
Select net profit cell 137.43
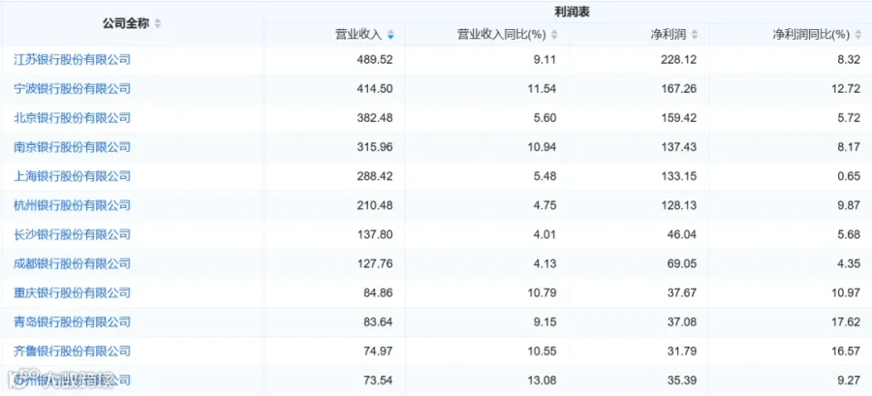(x=678, y=147)
